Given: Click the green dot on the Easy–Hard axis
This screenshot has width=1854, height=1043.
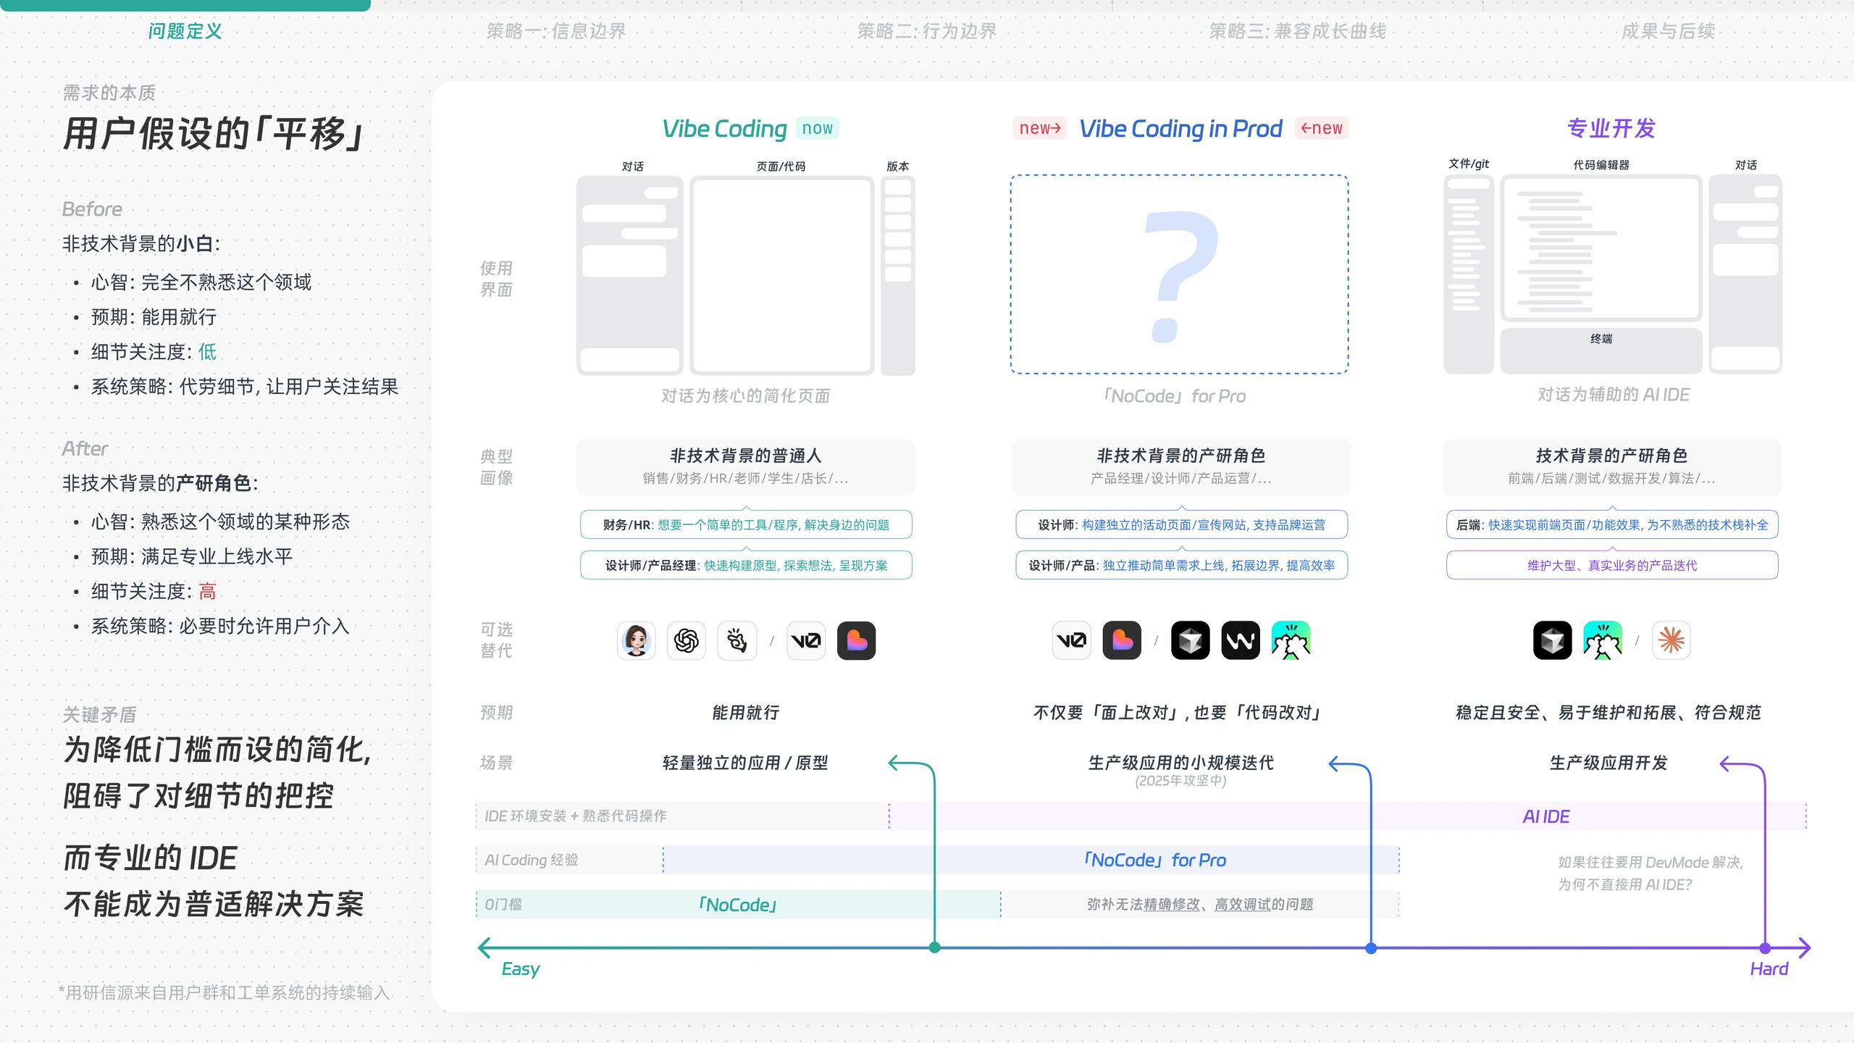Looking at the screenshot, I should [935, 947].
